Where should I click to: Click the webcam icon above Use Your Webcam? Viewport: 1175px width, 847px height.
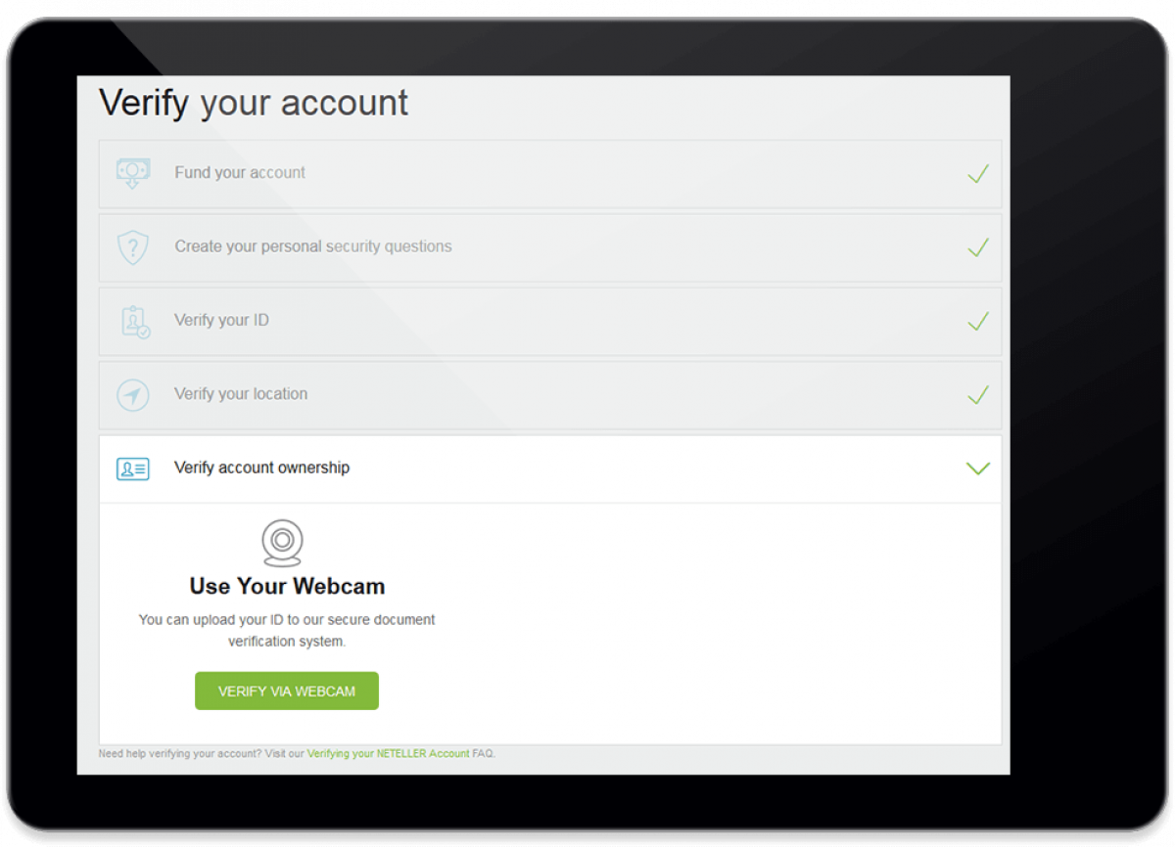coord(282,543)
